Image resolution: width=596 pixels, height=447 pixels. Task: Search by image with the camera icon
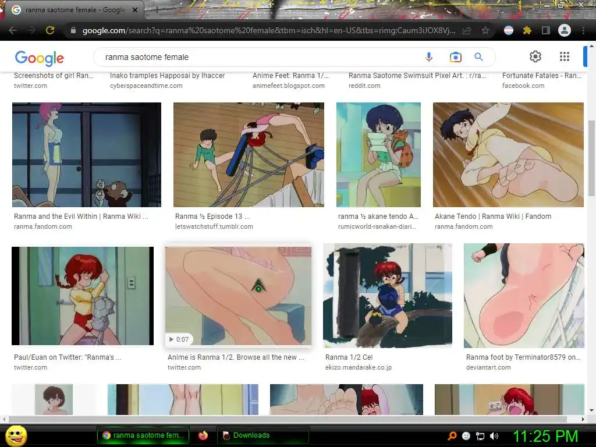(x=455, y=57)
